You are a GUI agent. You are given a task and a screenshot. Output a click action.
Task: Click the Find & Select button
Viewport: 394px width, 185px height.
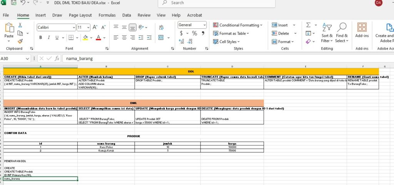[341, 32]
